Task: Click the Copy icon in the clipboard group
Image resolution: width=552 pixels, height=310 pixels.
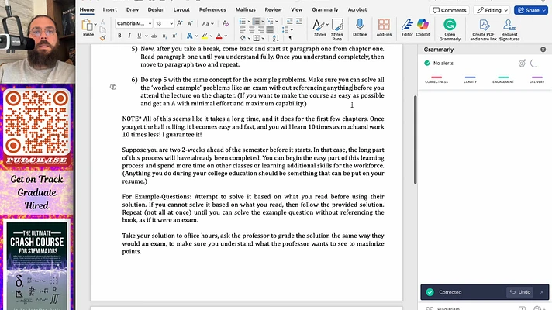Action: click(x=103, y=30)
